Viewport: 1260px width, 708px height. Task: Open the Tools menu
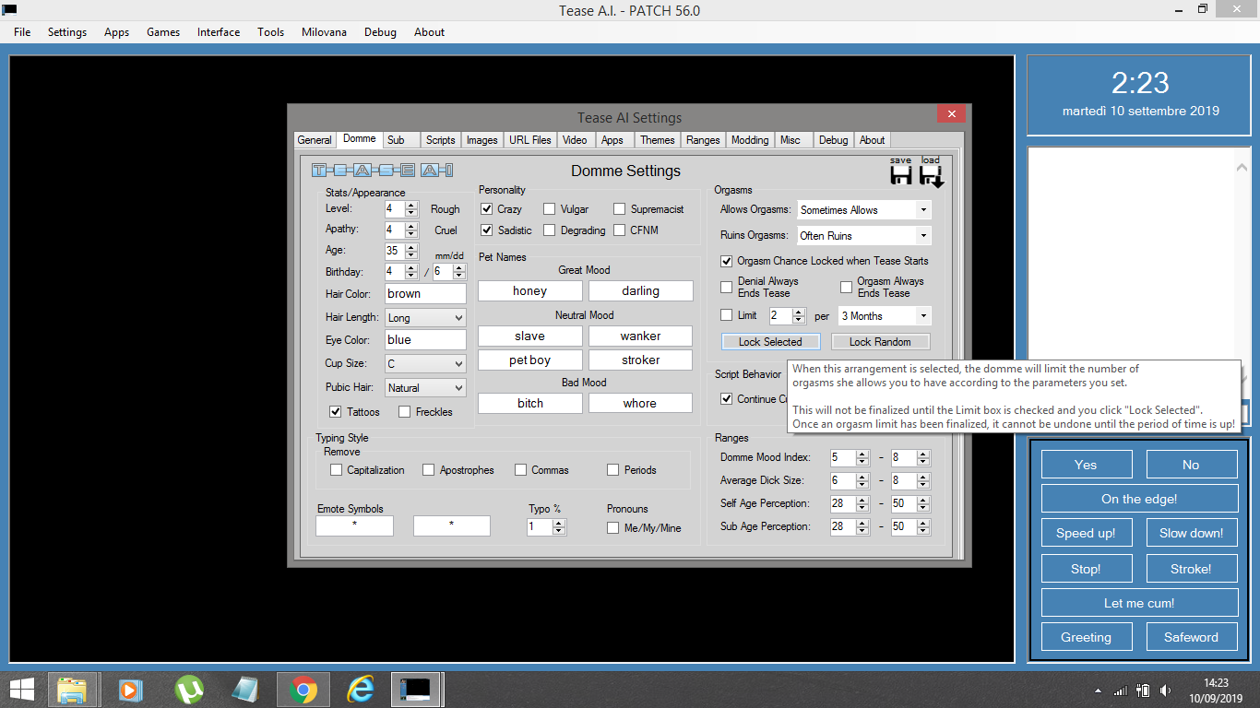tap(271, 32)
